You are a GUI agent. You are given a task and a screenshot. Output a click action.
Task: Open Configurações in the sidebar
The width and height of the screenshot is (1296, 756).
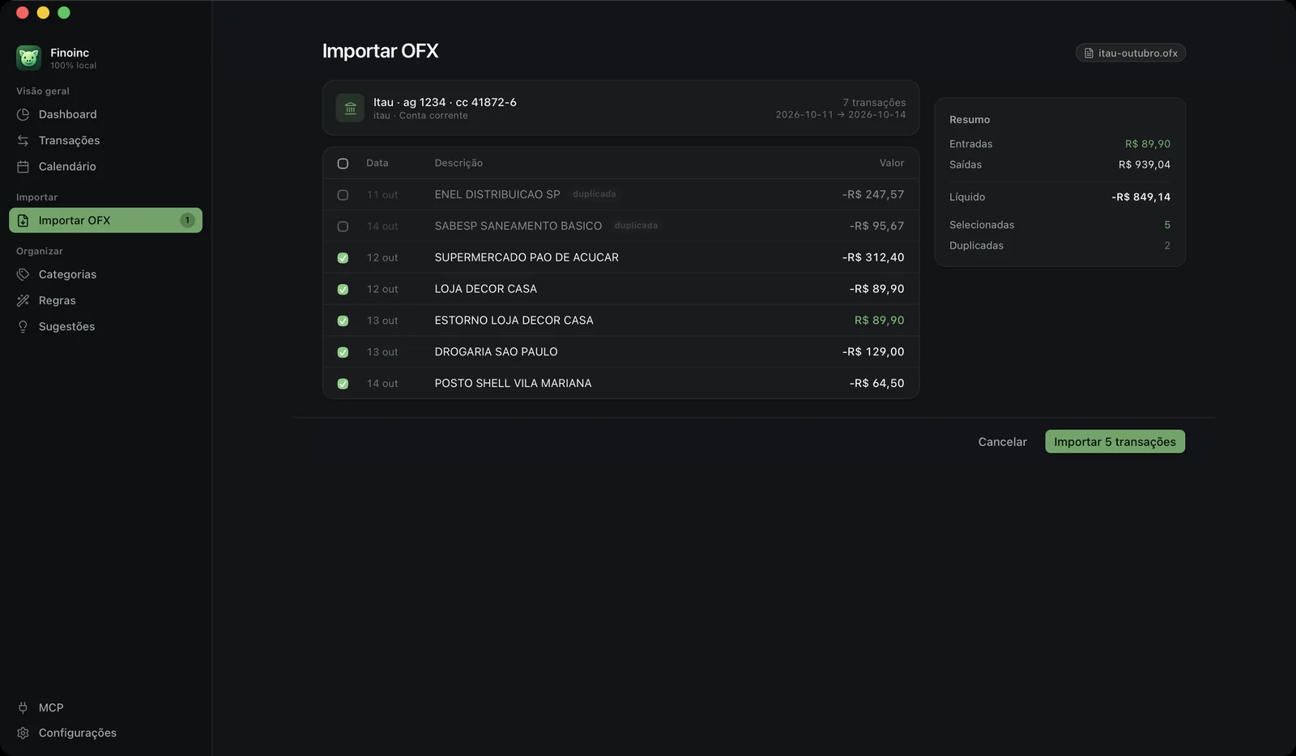pyautogui.click(x=105, y=733)
